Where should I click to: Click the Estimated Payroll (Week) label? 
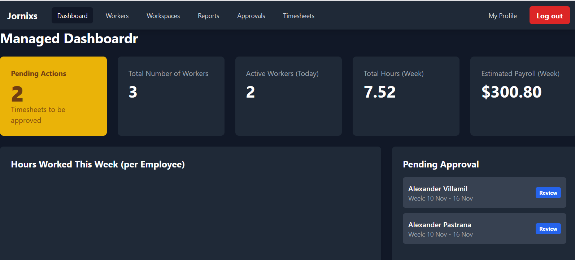[x=520, y=73]
